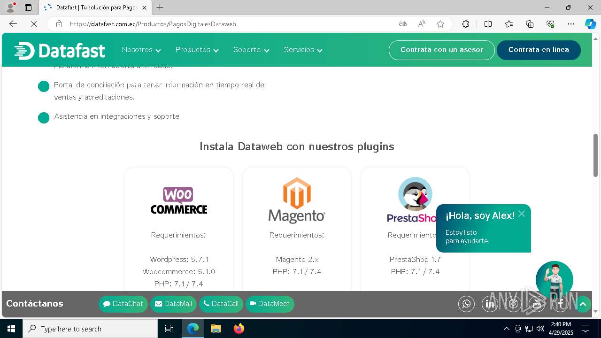The width and height of the screenshot is (601, 338).
Task: Show hidden system tray icons
Action: tap(506, 329)
